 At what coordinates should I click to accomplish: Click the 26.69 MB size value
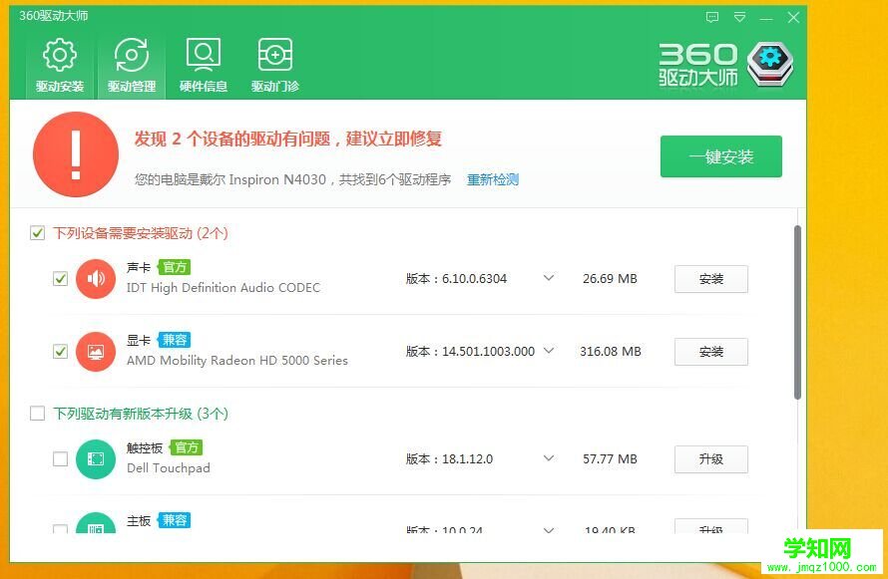coord(610,279)
